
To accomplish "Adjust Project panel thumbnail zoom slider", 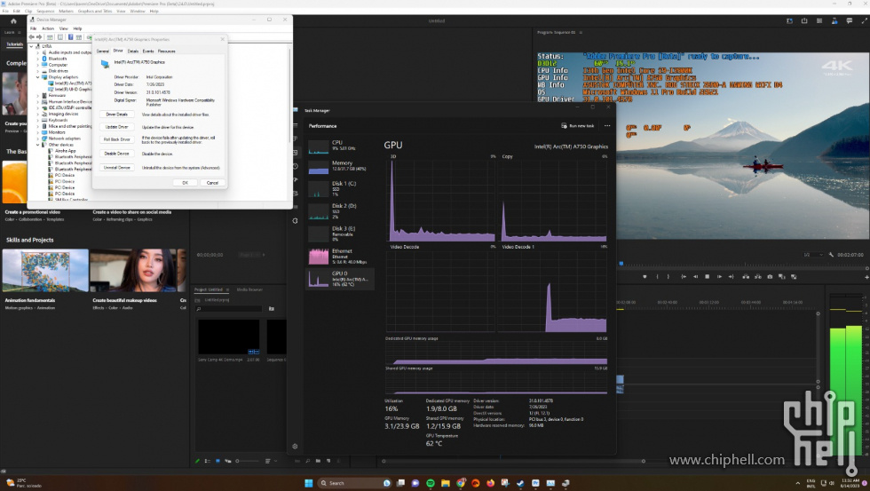I will click(247, 461).
